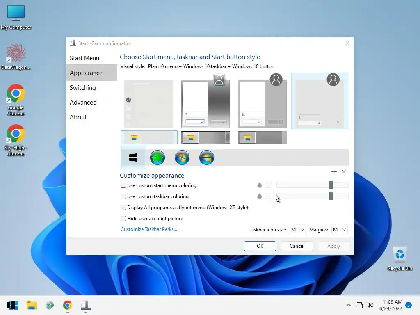Open the Margins dropdown

point(339,230)
